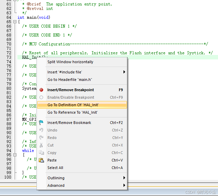Image resolution: width=218 pixels, height=196 pixels.
Task: Click '@brief The application entry point' comment
Action: click(x=67, y=4)
